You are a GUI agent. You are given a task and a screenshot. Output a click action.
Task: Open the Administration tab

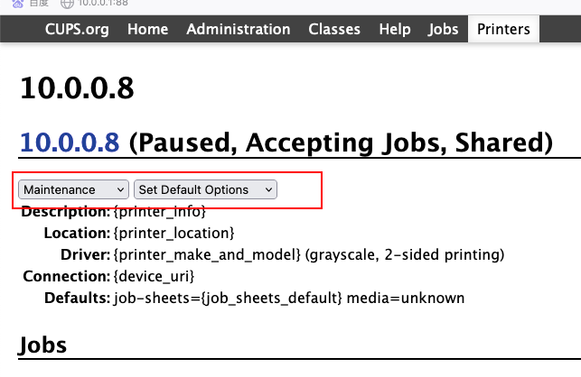point(238,29)
